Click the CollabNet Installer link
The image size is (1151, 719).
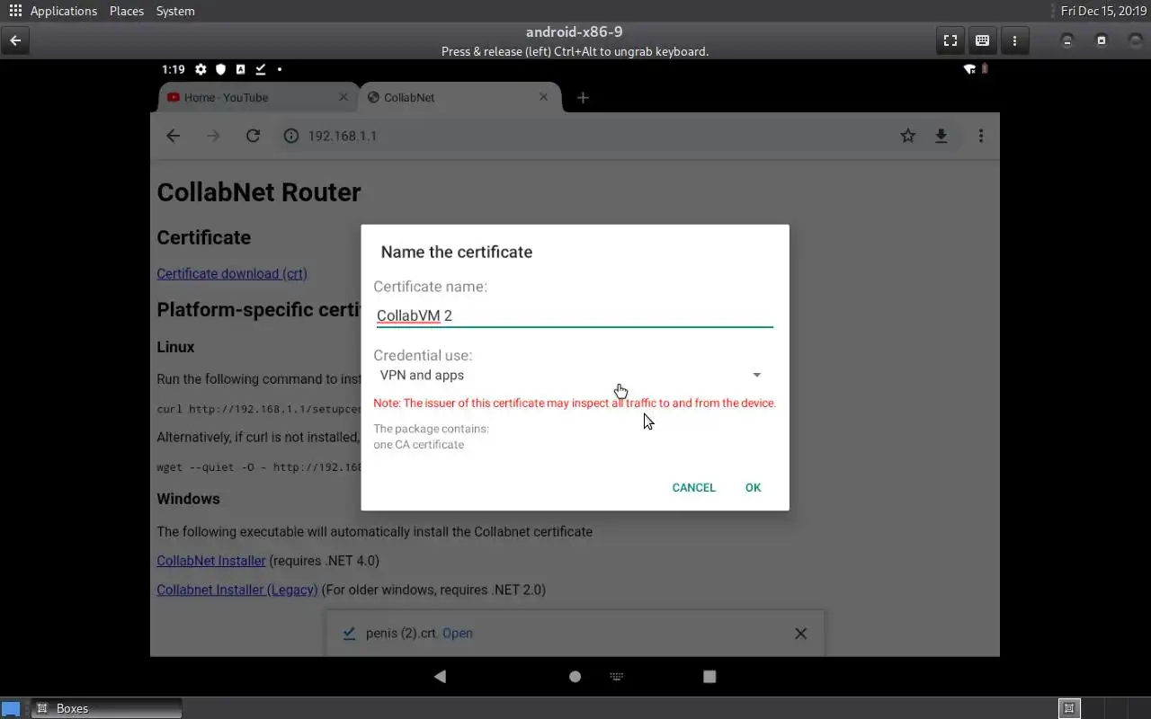(x=211, y=561)
